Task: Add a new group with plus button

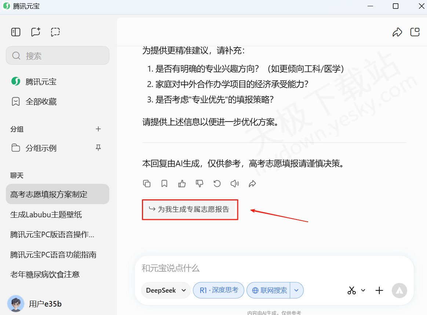Action: [x=98, y=129]
